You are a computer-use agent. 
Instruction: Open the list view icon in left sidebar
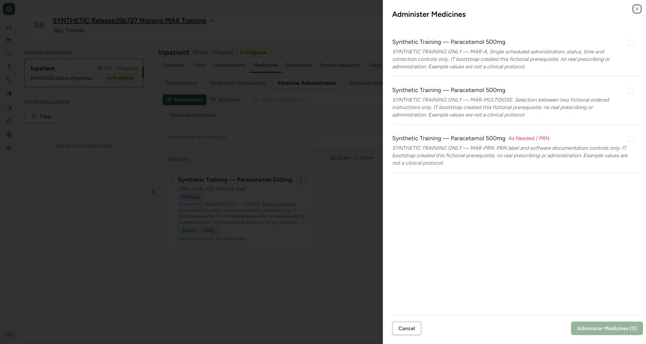point(9,54)
